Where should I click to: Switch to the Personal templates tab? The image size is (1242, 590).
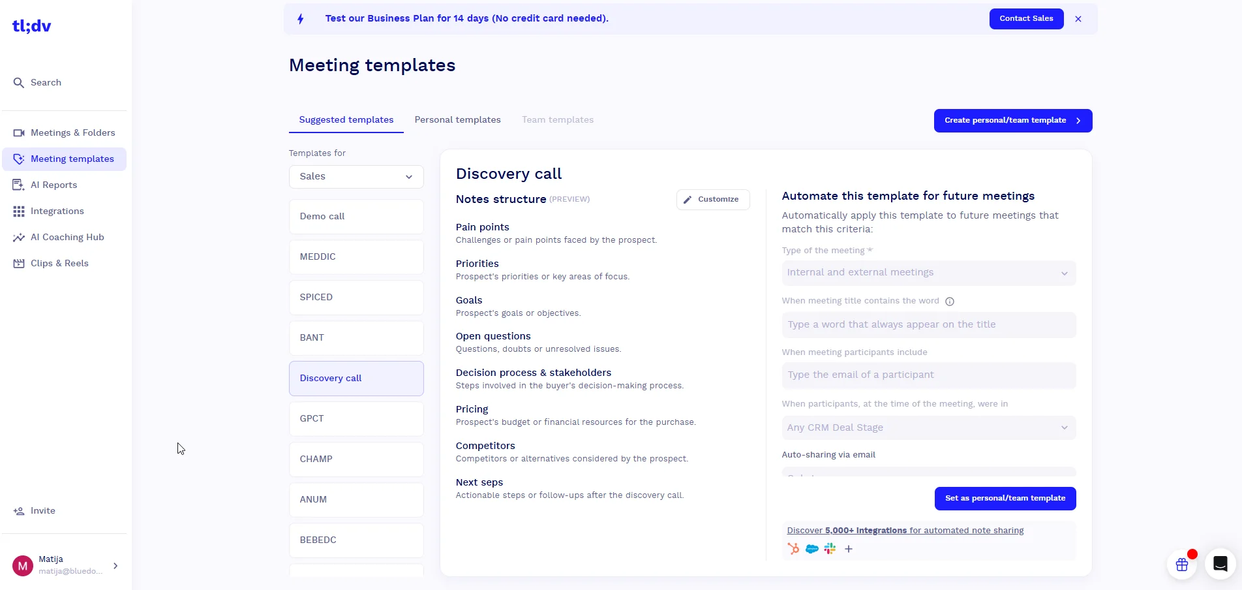[457, 120]
